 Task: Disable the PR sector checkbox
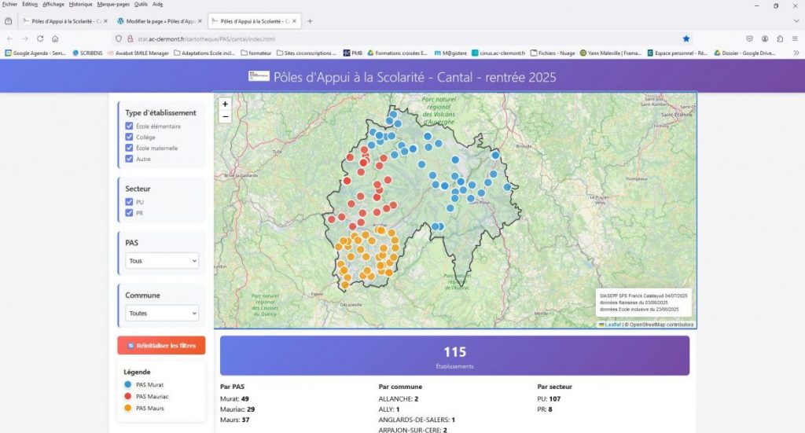(x=129, y=213)
